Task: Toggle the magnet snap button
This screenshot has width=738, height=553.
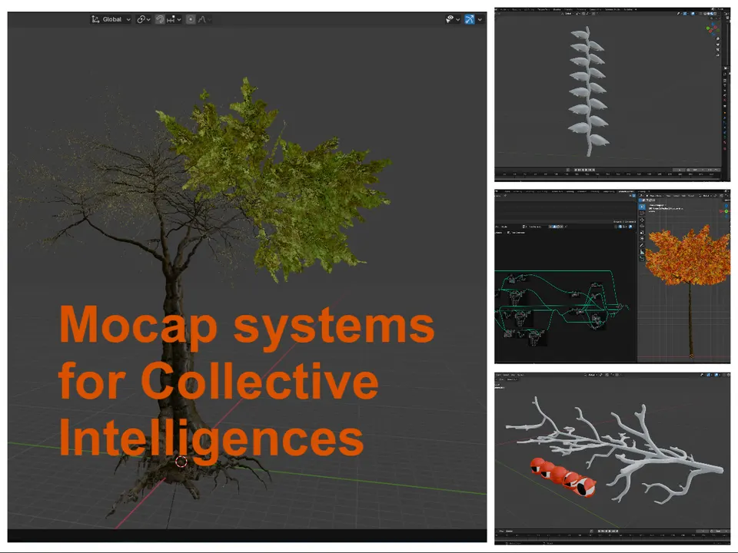Action: [160, 19]
